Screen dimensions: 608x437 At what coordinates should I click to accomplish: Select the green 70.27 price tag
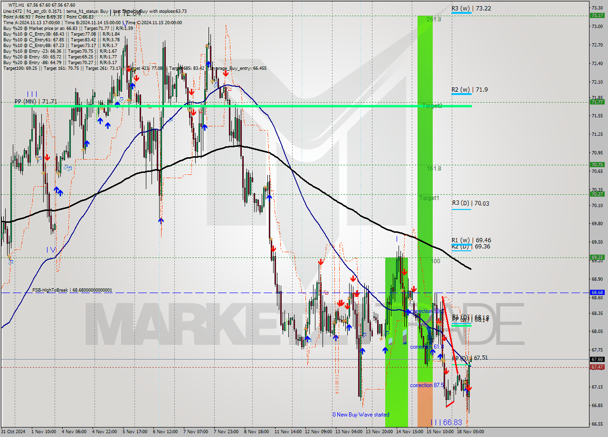[597, 194]
